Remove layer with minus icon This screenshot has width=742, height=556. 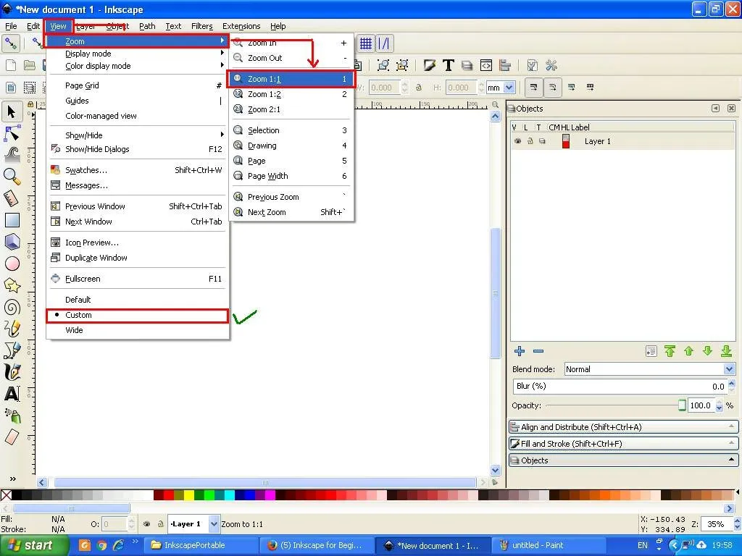point(538,351)
